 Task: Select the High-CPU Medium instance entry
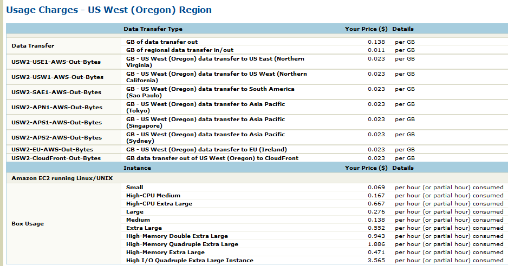click(x=153, y=195)
